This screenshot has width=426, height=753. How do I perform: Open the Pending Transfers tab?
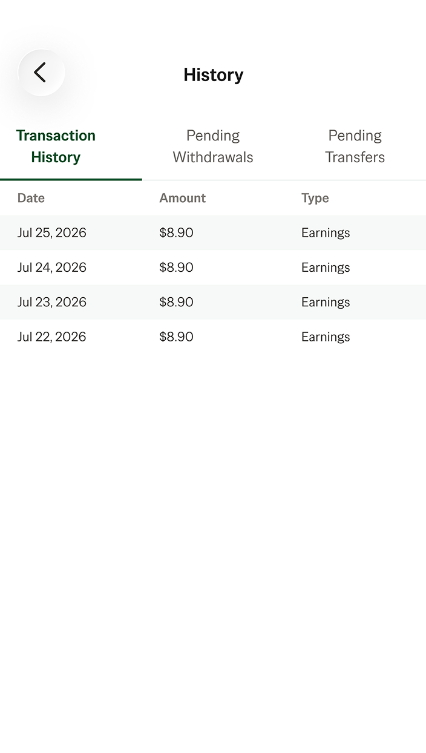click(355, 146)
